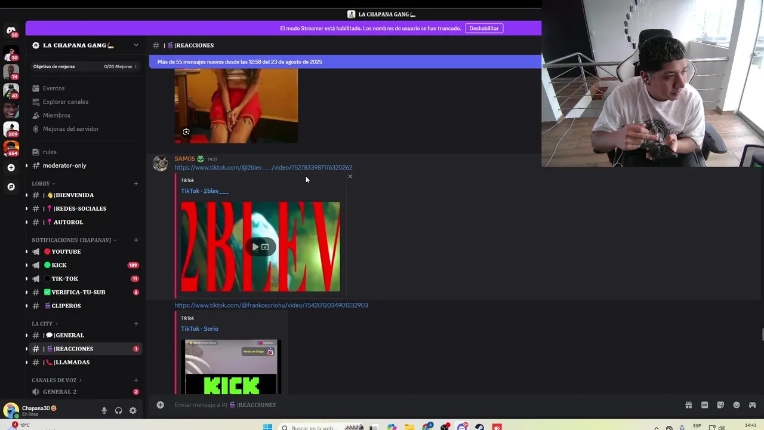Open the 2blev TikTok video link
Image resolution: width=764 pixels, height=430 pixels.
click(263, 168)
